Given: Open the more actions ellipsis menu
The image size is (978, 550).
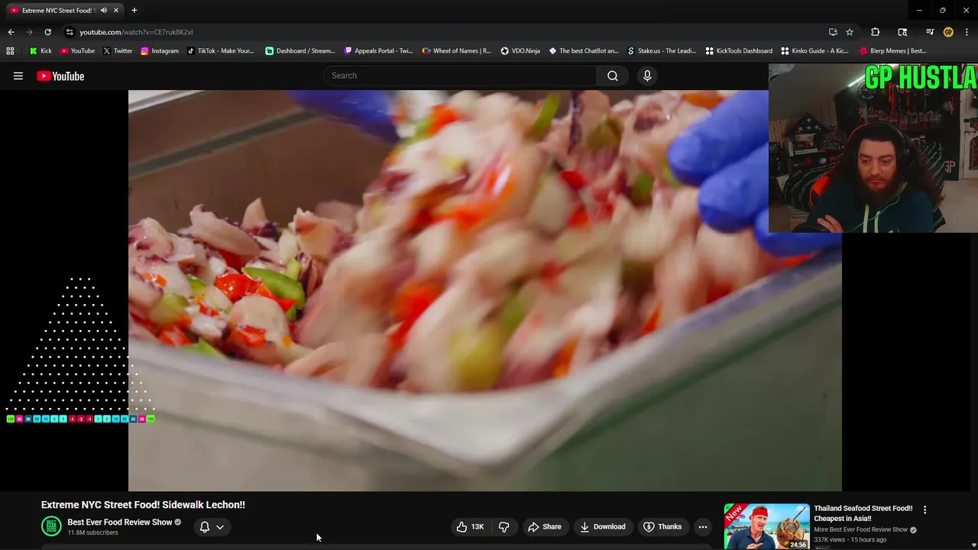Looking at the screenshot, I should click(703, 526).
